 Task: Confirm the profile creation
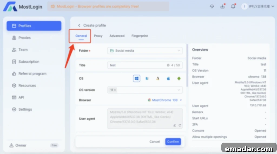(x=173, y=142)
